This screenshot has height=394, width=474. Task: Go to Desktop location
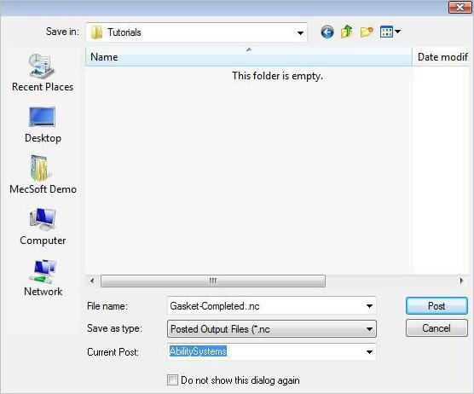coord(43,125)
